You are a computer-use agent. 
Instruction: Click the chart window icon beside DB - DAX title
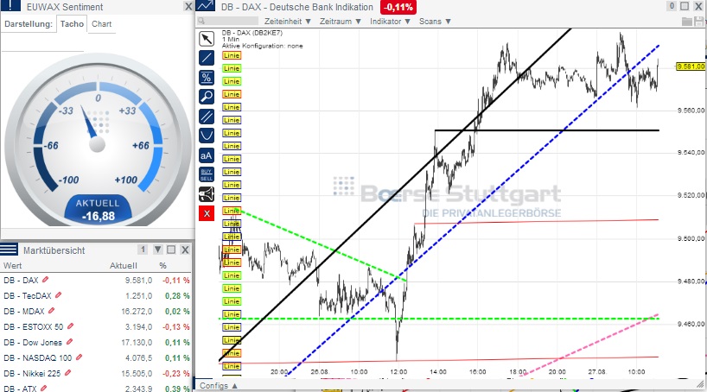(x=206, y=6)
